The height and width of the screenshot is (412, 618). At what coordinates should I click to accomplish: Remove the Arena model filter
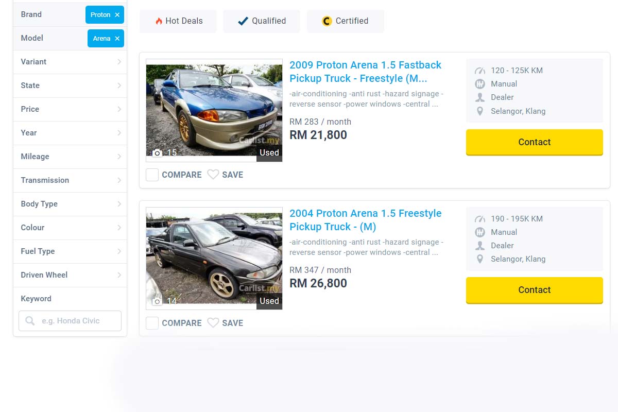coord(117,39)
